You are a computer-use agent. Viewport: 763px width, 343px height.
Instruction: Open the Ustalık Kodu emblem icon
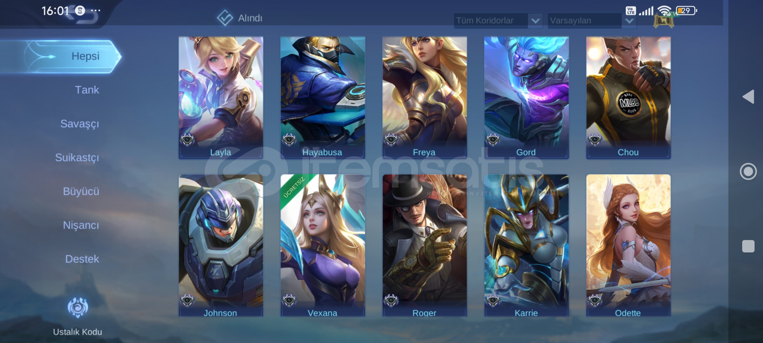tap(78, 307)
